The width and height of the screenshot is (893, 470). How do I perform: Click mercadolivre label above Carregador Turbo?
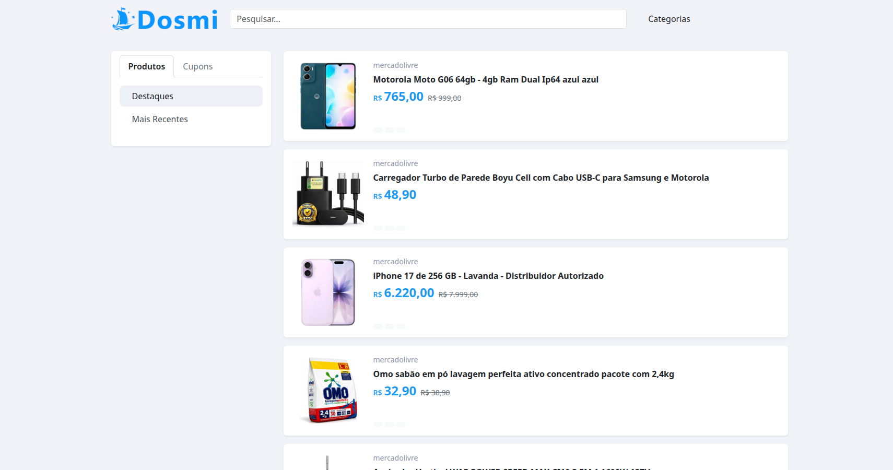click(395, 163)
